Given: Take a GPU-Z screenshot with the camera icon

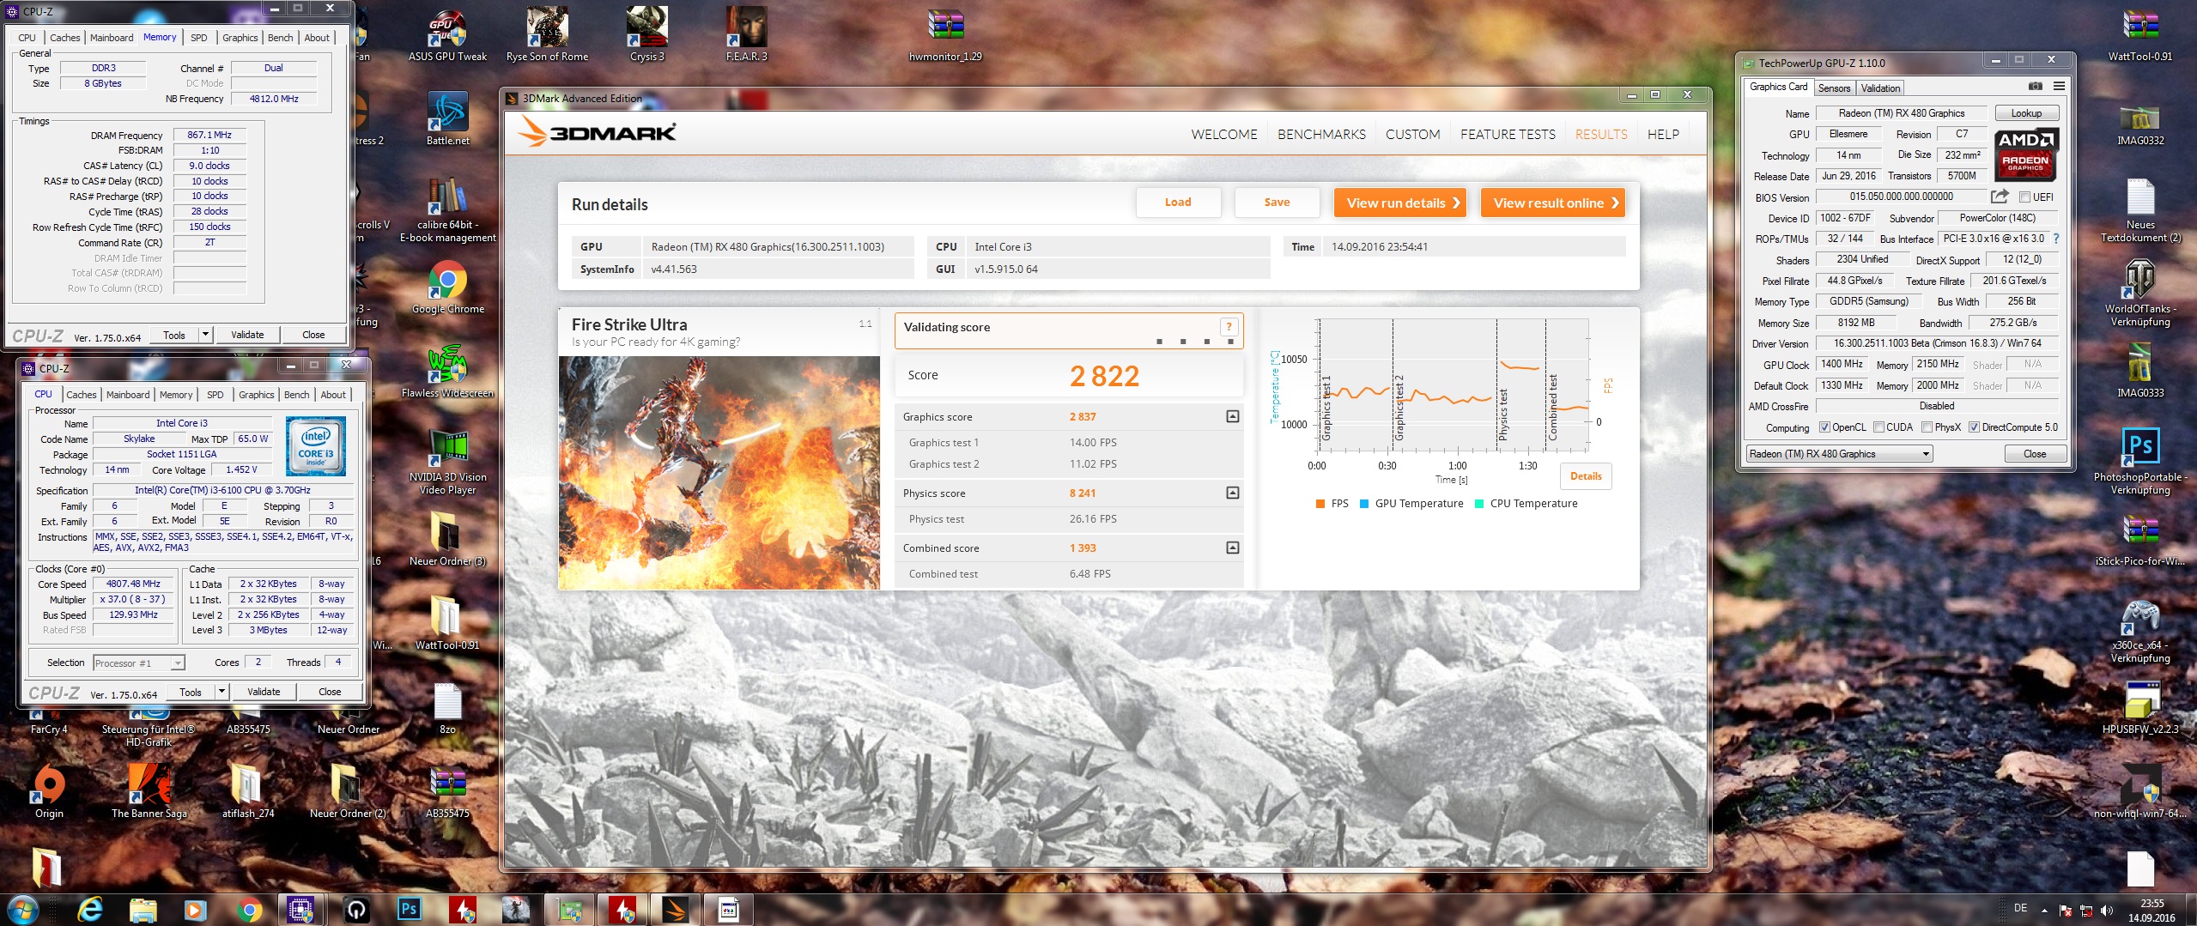Looking at the screenshot, I should coord(2035,87).
